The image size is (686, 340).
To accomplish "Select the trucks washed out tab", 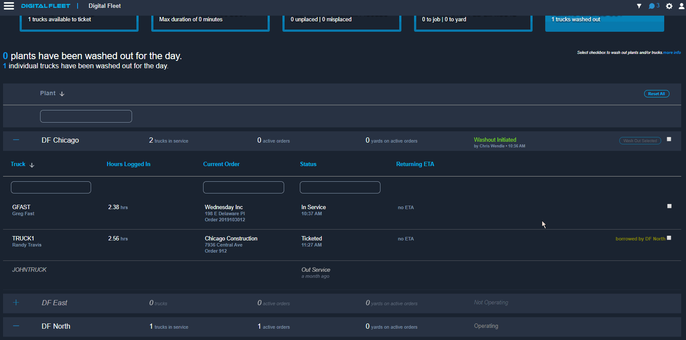I will (x=604, y=22).
